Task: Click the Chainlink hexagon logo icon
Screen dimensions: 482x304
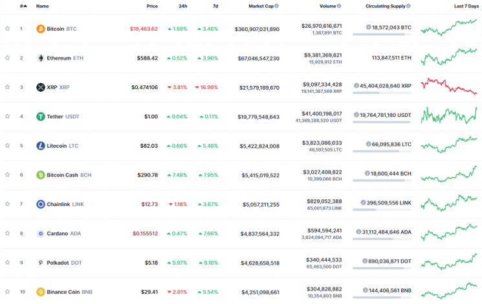Action: click(41, 204)
